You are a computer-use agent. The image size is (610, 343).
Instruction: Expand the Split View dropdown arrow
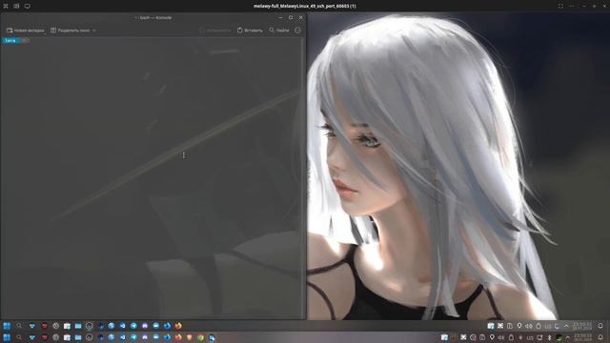pos(94,30)
